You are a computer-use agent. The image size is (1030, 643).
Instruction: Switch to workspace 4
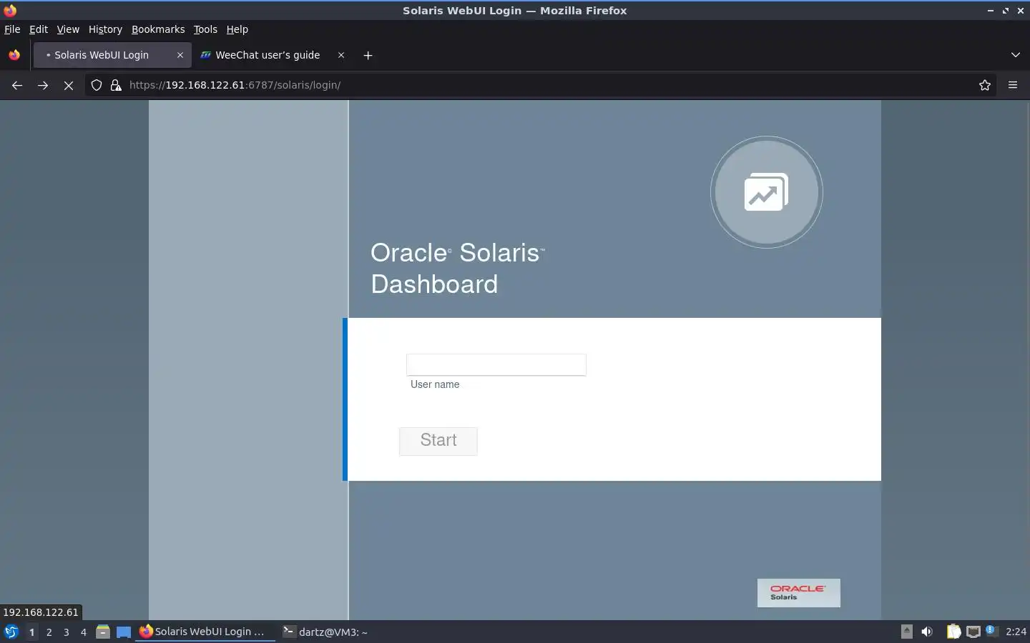(x=83, y=632)
